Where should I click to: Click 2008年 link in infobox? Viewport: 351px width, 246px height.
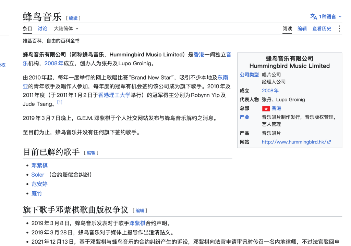(270, 91)
